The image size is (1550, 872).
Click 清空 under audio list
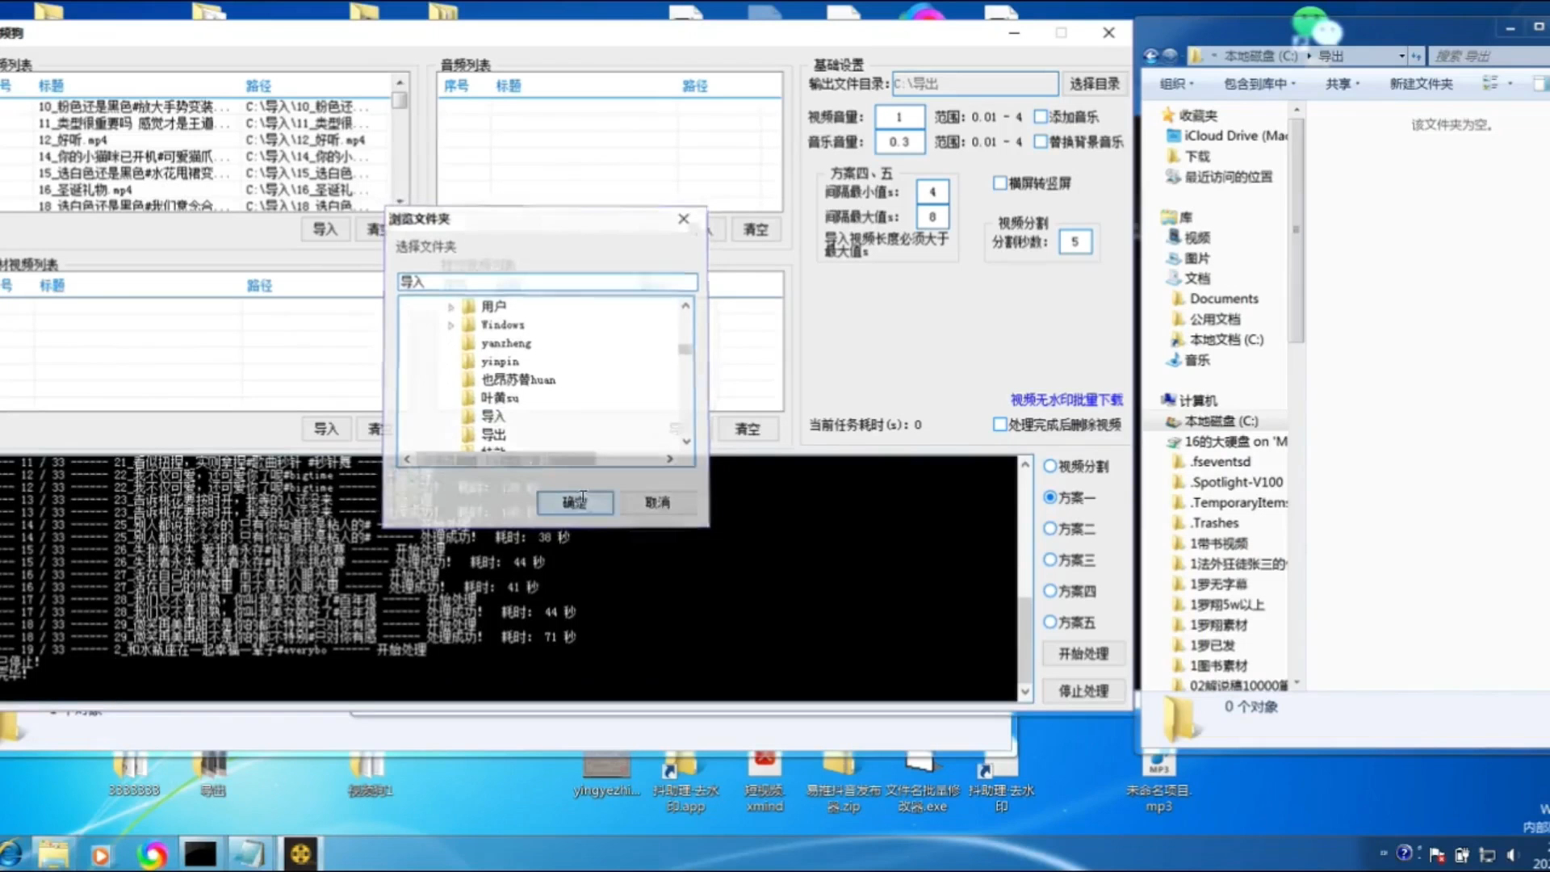pos(756,229)
